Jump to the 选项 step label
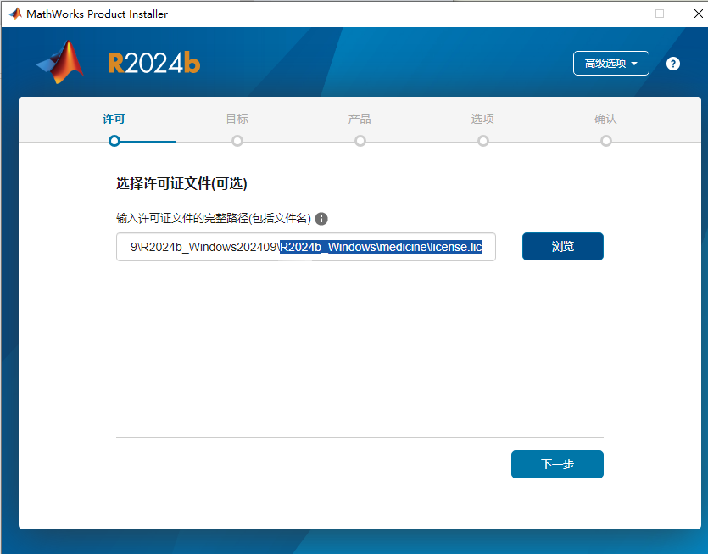This screenshot has height=554, width=708. pos(482,119)
